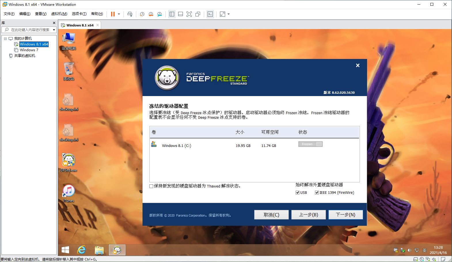Click the sound card status icon
This screenshot has height=262, width=452.
tap(434, 259)
